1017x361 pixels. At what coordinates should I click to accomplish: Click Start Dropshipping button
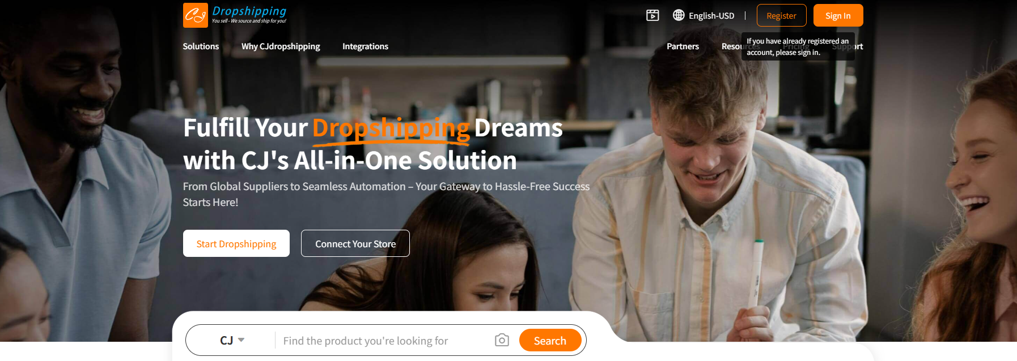point(236,243)
